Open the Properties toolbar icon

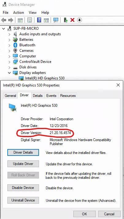click(x=29, y=20)
